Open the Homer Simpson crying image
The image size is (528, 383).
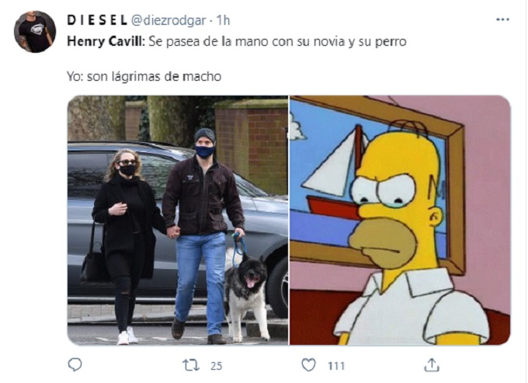(401, 221)
